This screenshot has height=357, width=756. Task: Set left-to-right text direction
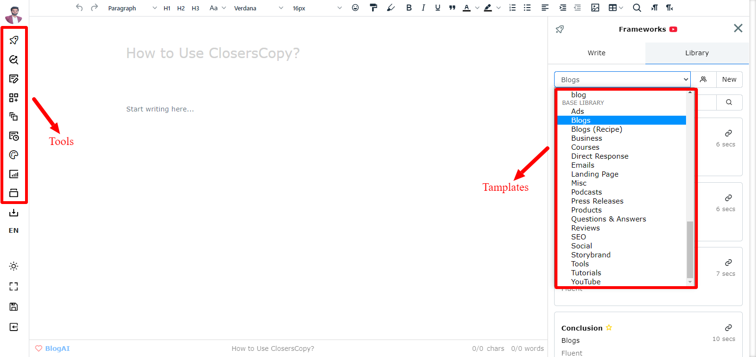coord(654,8)
